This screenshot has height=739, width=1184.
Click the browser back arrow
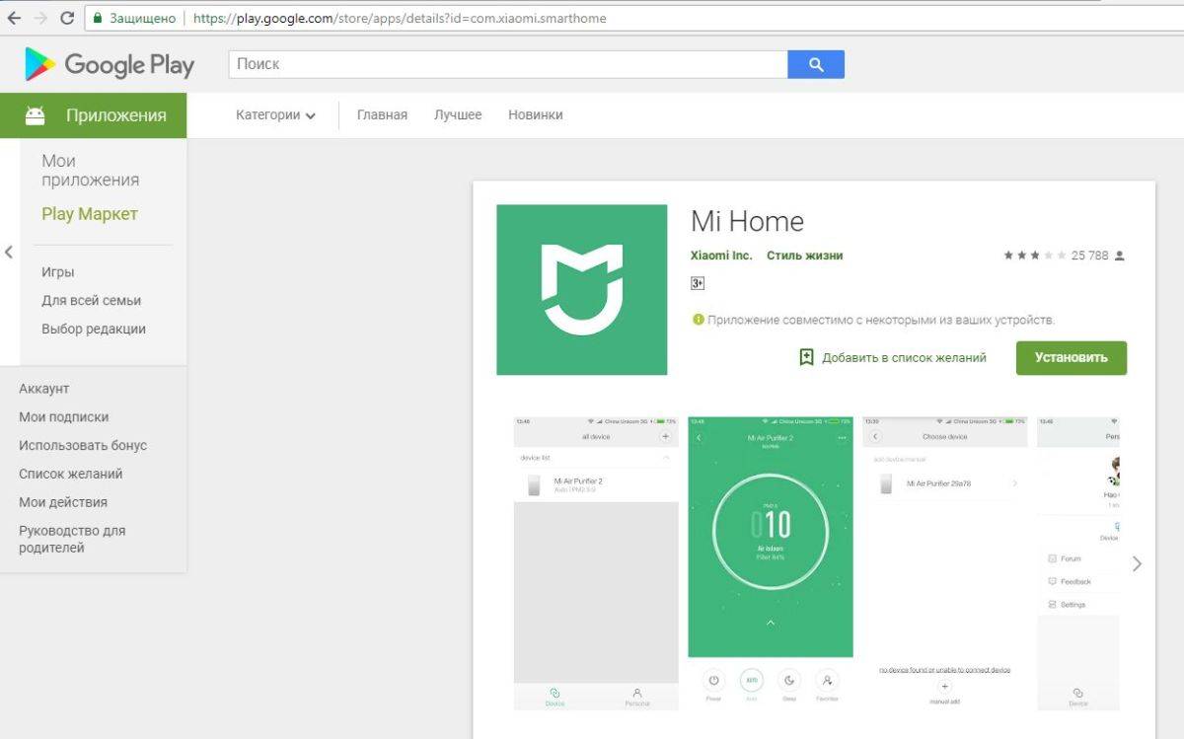coord(14,18)
